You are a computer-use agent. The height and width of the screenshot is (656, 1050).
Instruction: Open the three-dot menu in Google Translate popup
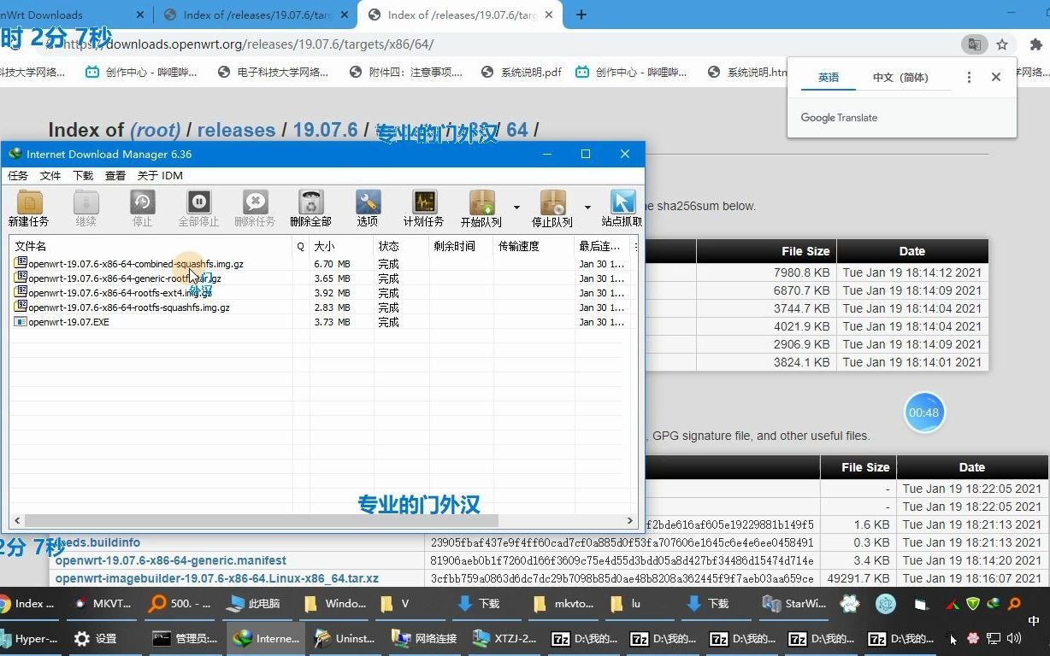(969, 77)
